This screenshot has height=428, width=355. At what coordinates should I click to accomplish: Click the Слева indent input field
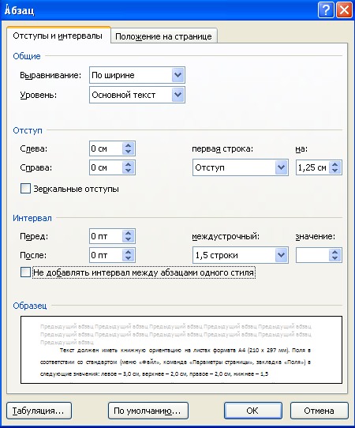[x=106, y=148]
